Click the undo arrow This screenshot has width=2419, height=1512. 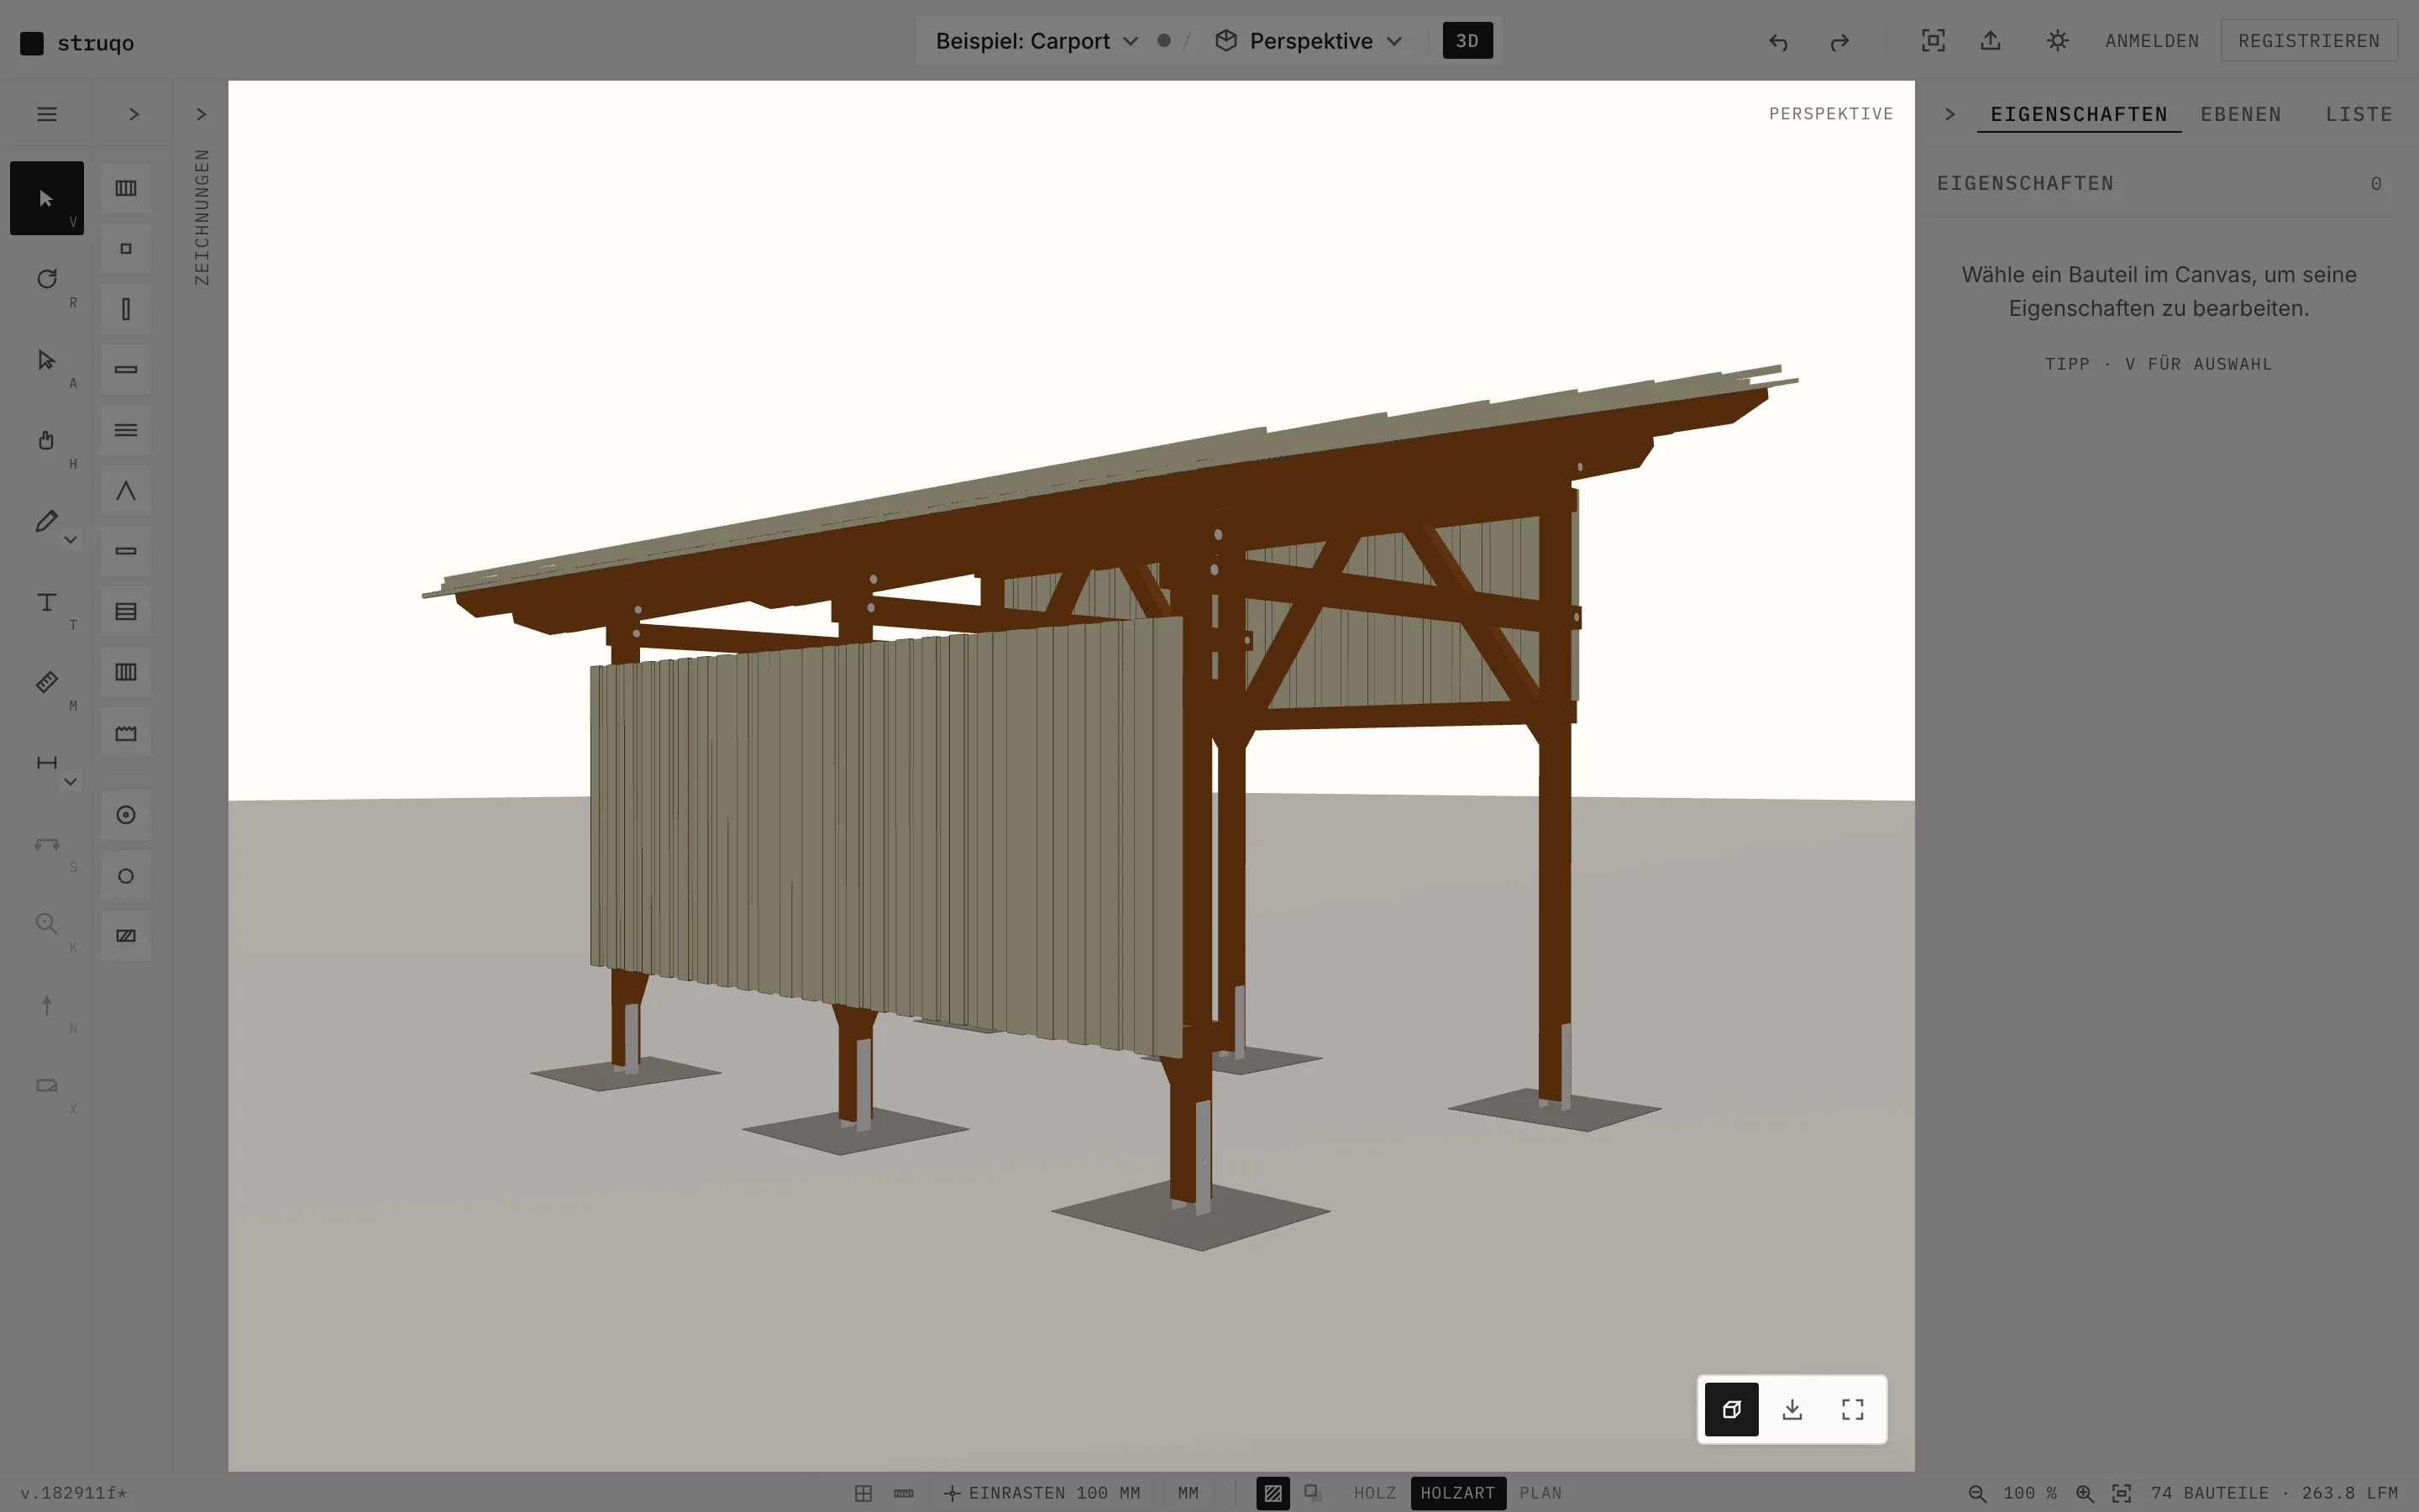(x=1777, y=41)
